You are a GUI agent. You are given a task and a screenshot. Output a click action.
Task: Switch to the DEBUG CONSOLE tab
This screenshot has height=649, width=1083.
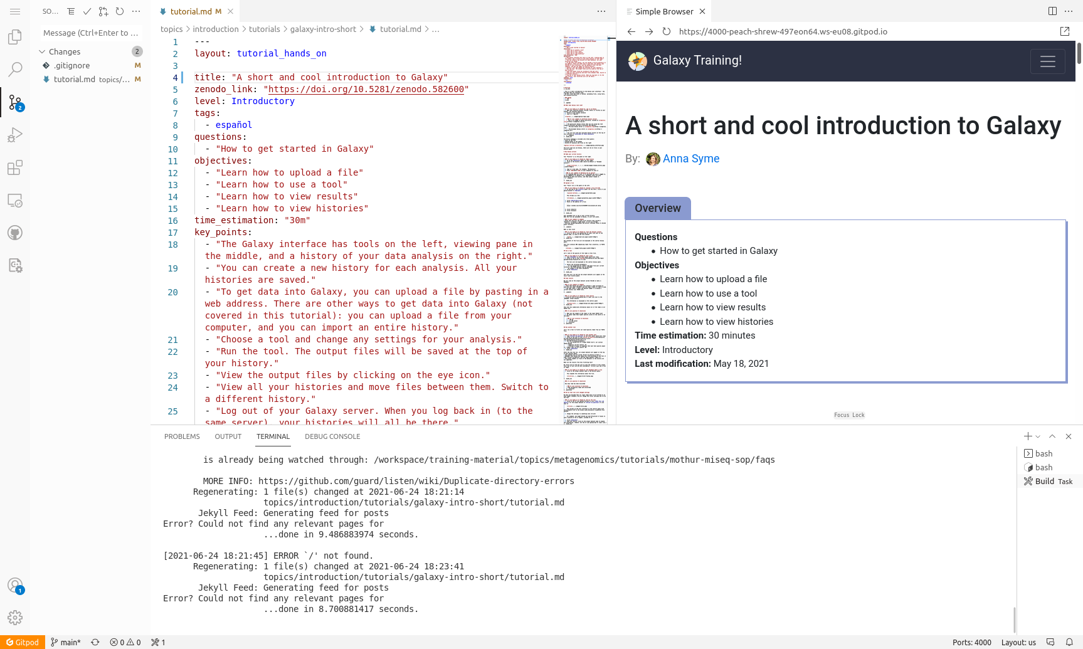pos(332,436)
